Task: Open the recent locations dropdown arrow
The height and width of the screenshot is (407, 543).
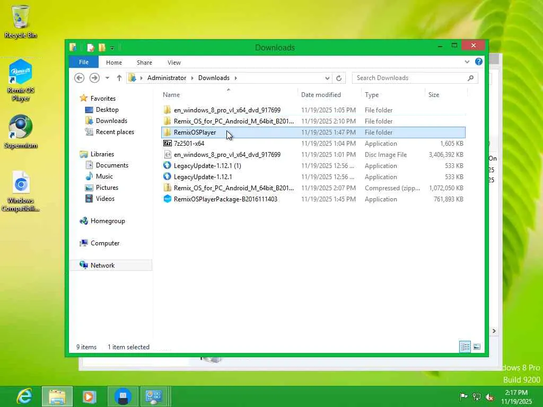Action: pos(107,78)
